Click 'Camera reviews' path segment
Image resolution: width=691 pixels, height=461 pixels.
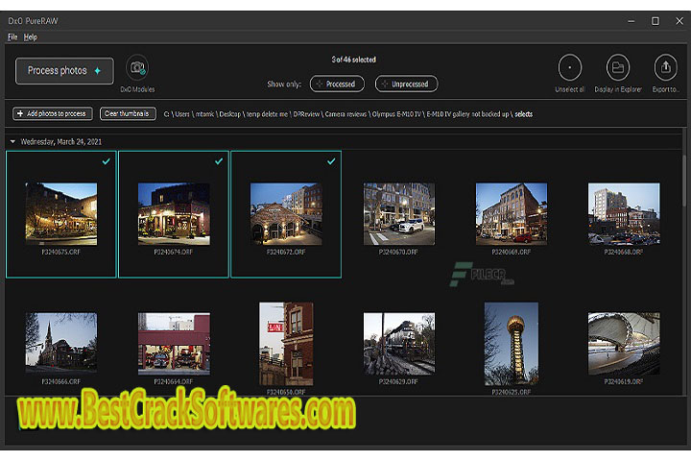(345, 114)
